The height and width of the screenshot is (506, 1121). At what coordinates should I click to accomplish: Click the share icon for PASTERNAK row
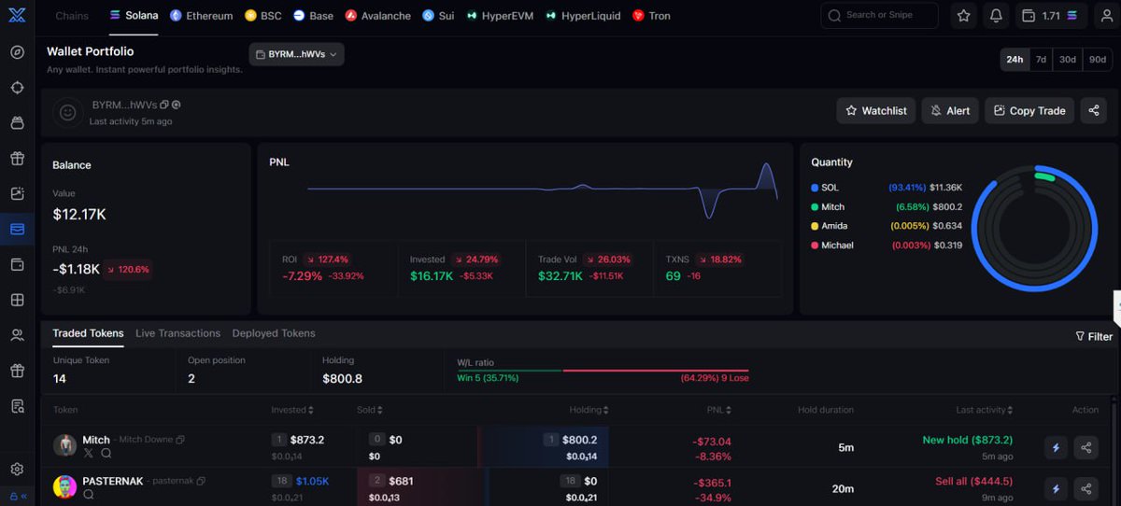point(1086,488)
